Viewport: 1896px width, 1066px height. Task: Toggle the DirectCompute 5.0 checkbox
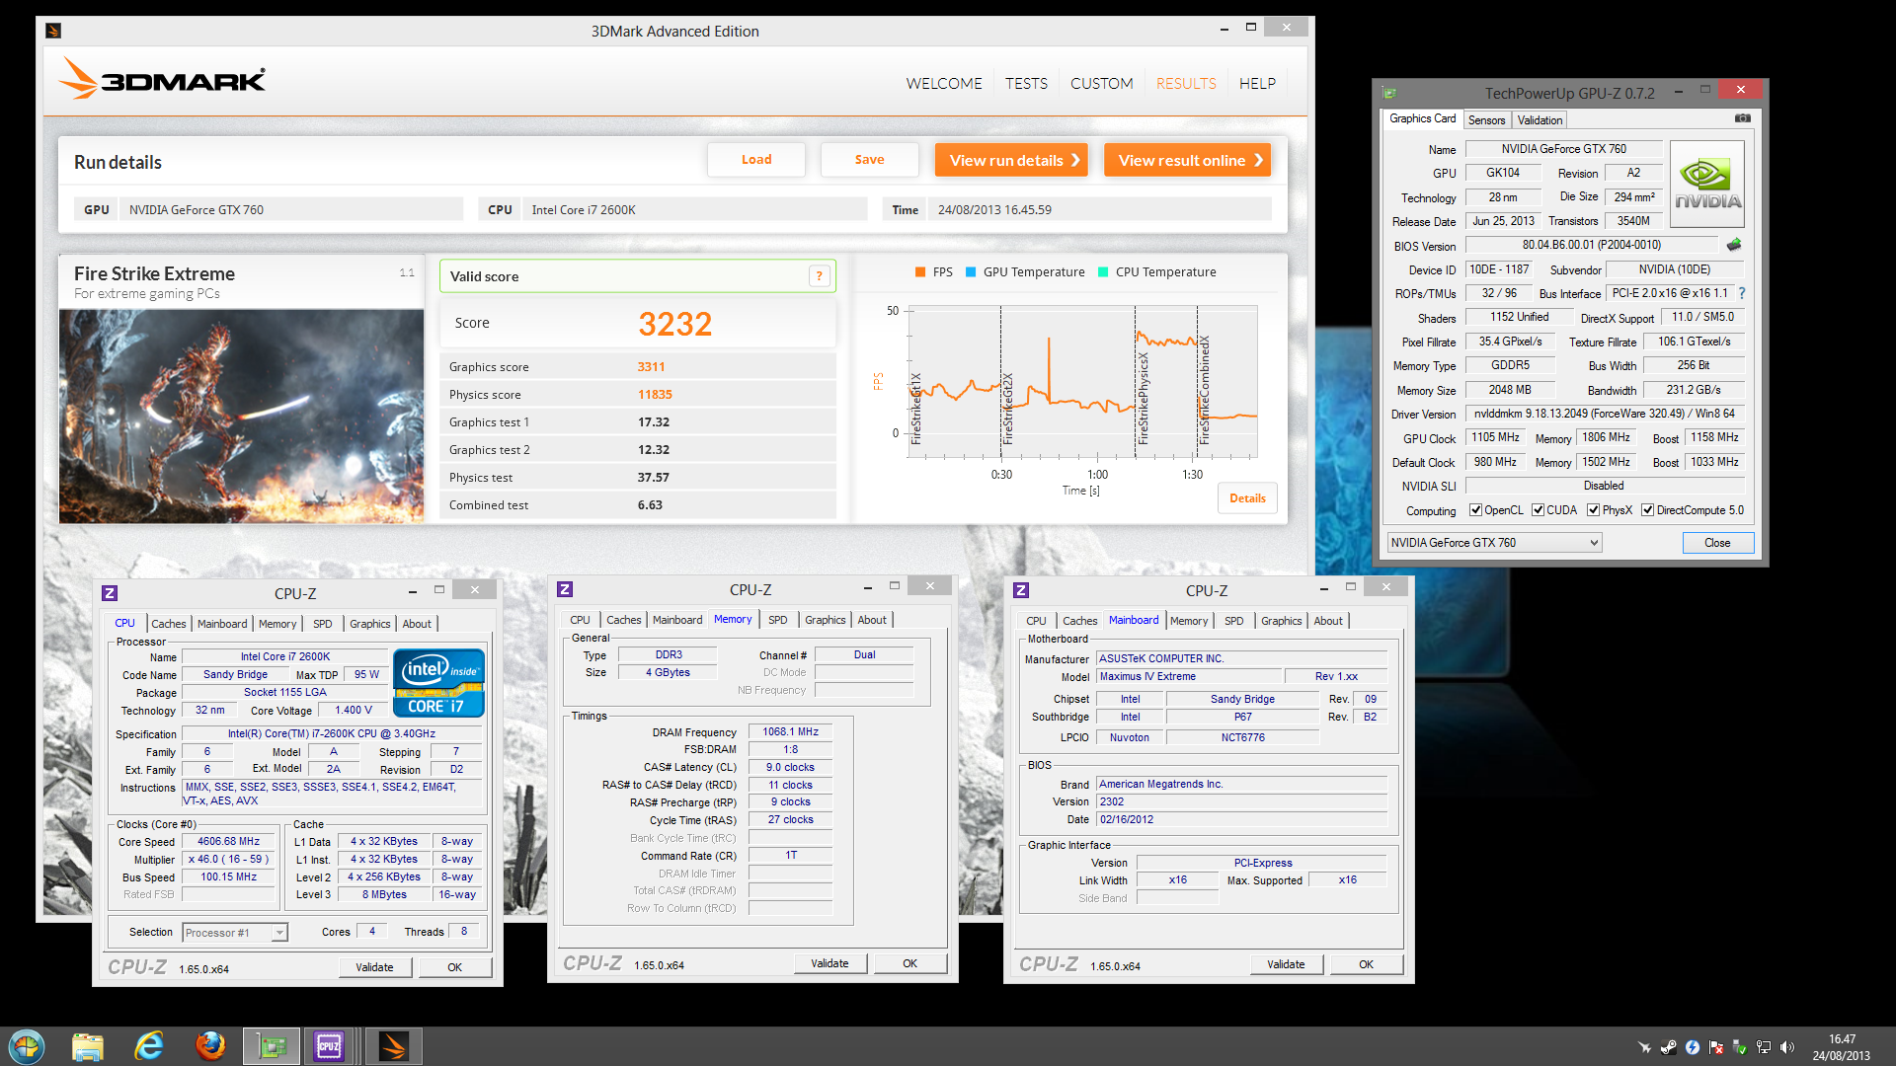click(1647, 510)
